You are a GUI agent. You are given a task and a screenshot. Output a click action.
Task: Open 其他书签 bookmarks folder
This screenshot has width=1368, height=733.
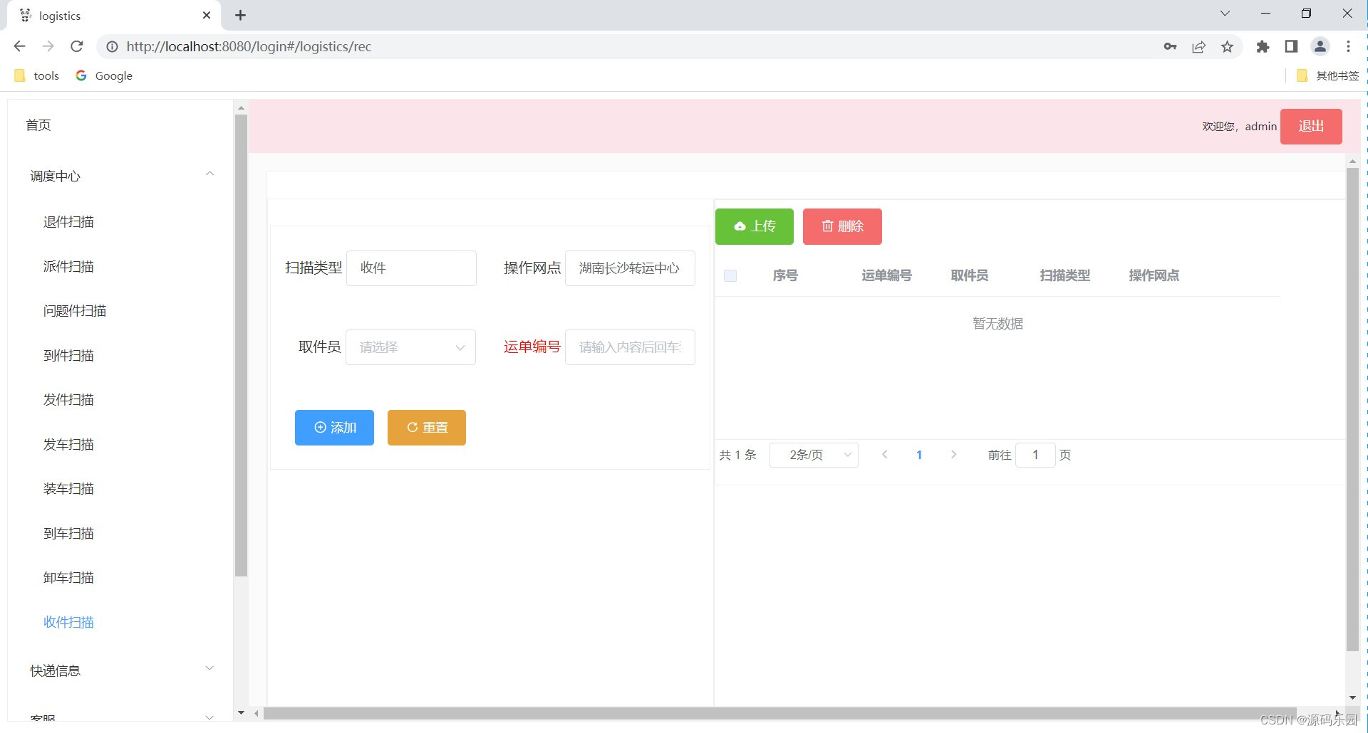1328,75
